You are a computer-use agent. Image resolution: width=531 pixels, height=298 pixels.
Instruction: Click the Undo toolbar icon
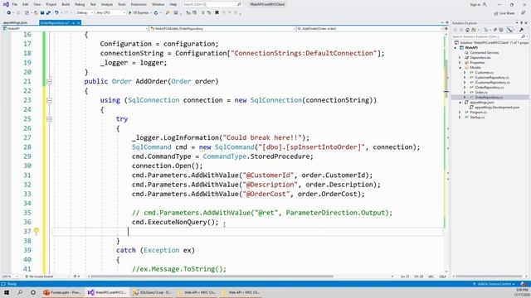click(56, 13)
